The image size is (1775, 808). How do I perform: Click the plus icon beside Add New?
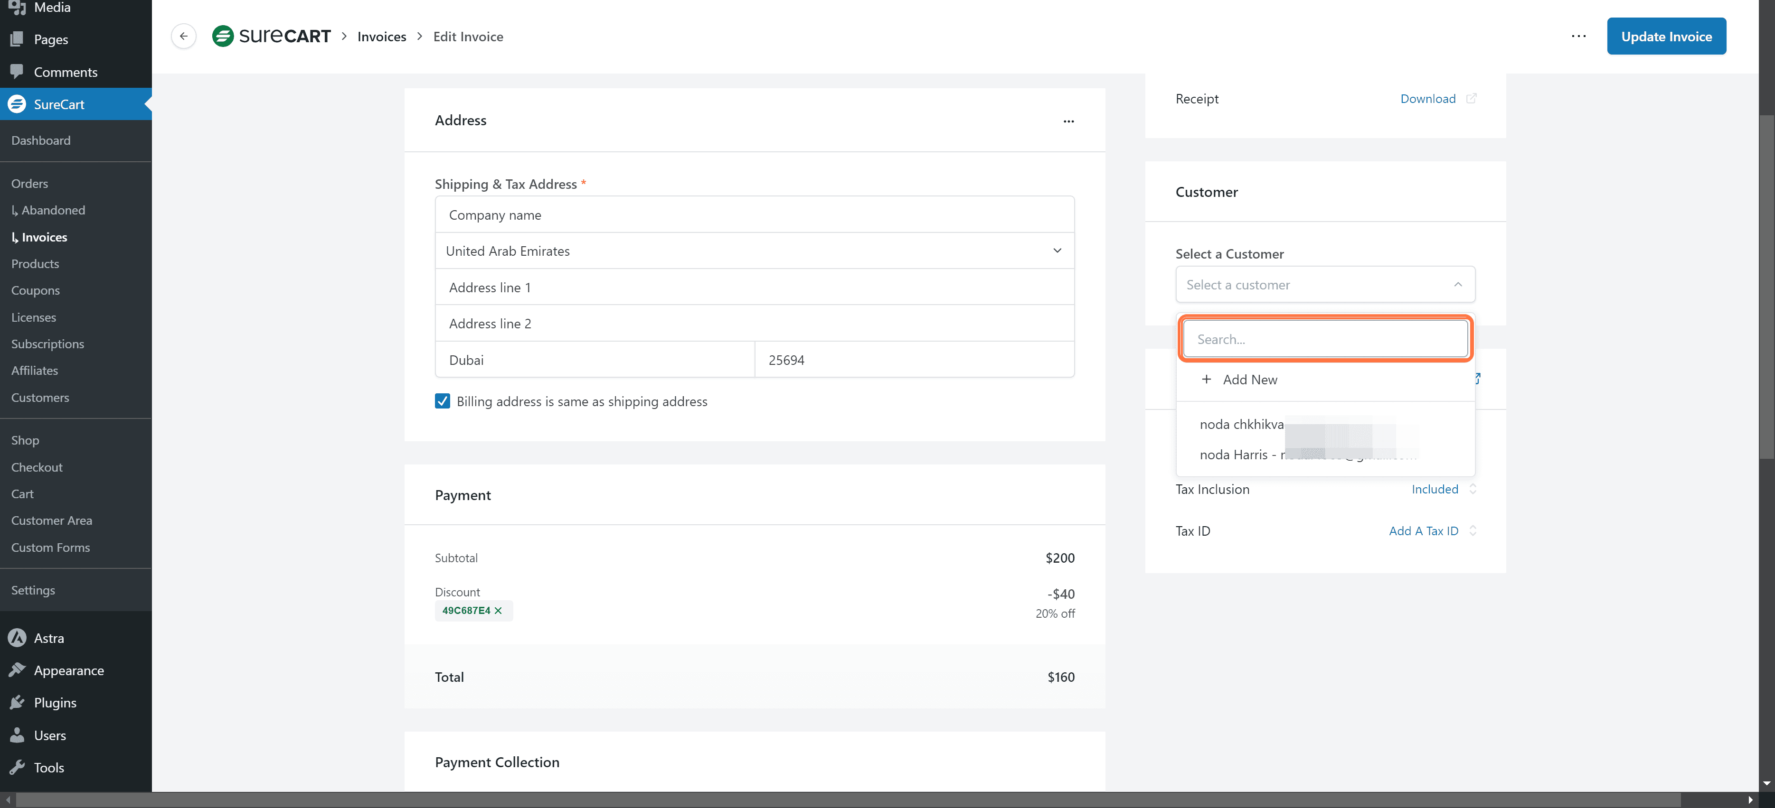click(1206, 379)
